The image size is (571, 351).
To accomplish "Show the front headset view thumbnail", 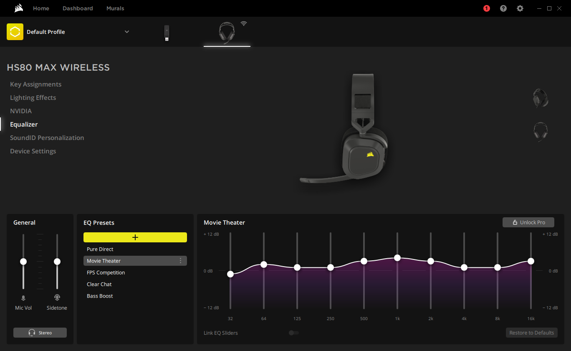I will tap(541, 132).
